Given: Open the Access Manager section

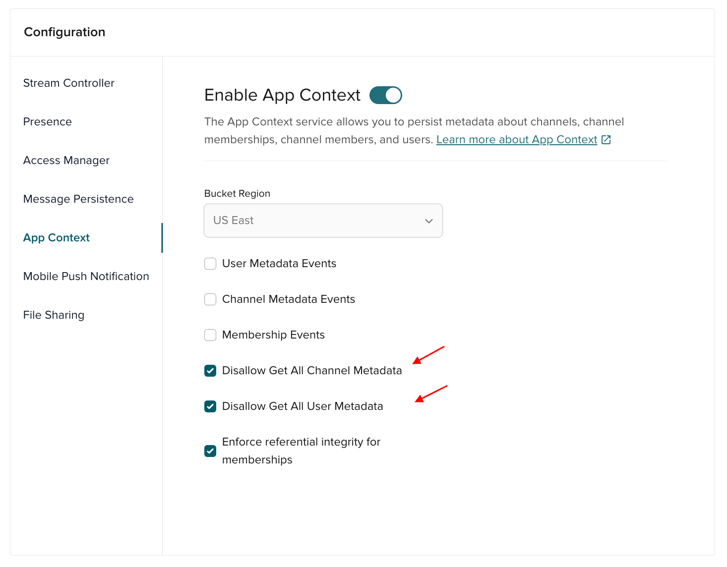Looking at the screenshot, I should pos(66,160).
